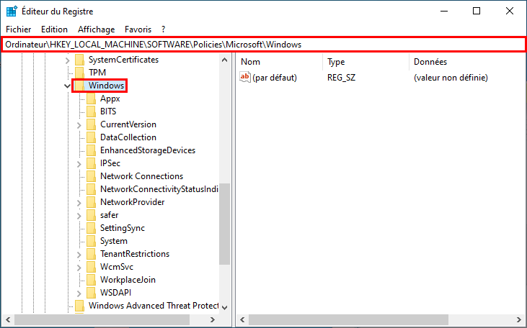This screenshot has width=527, height=328.
Task: Click the tree pane scroll up arrow
Action: [224, 60]
